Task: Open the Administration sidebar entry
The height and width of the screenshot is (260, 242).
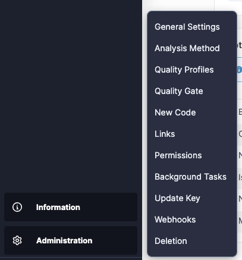Action: [71, 240]
